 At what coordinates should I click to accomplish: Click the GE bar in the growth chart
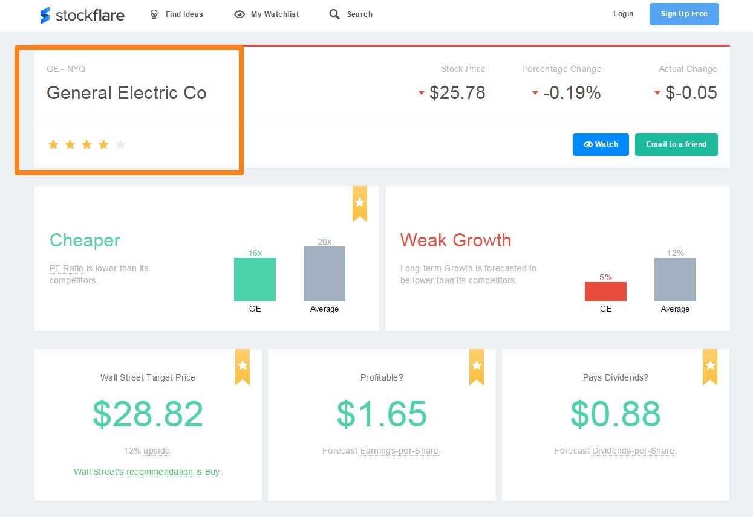(605, 291)
